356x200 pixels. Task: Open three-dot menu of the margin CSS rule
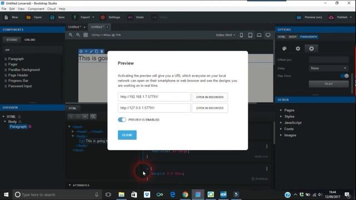point(267,169)
